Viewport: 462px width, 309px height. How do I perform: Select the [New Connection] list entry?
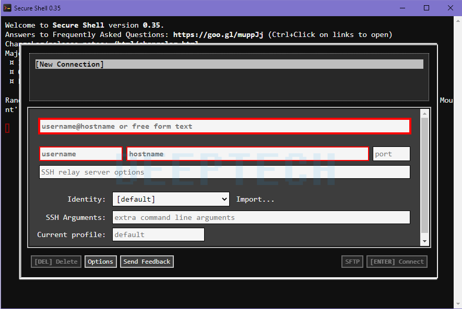(229, 64)
